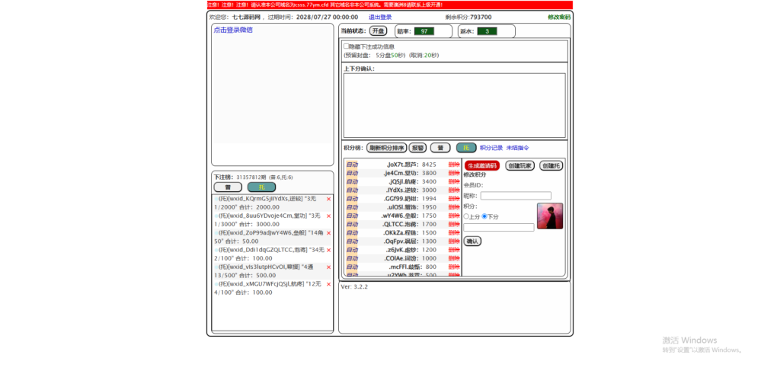This screenshot has width=780, height=374.
Task: Click 删除 for the OqFpv row
Action: click(454, 241)
